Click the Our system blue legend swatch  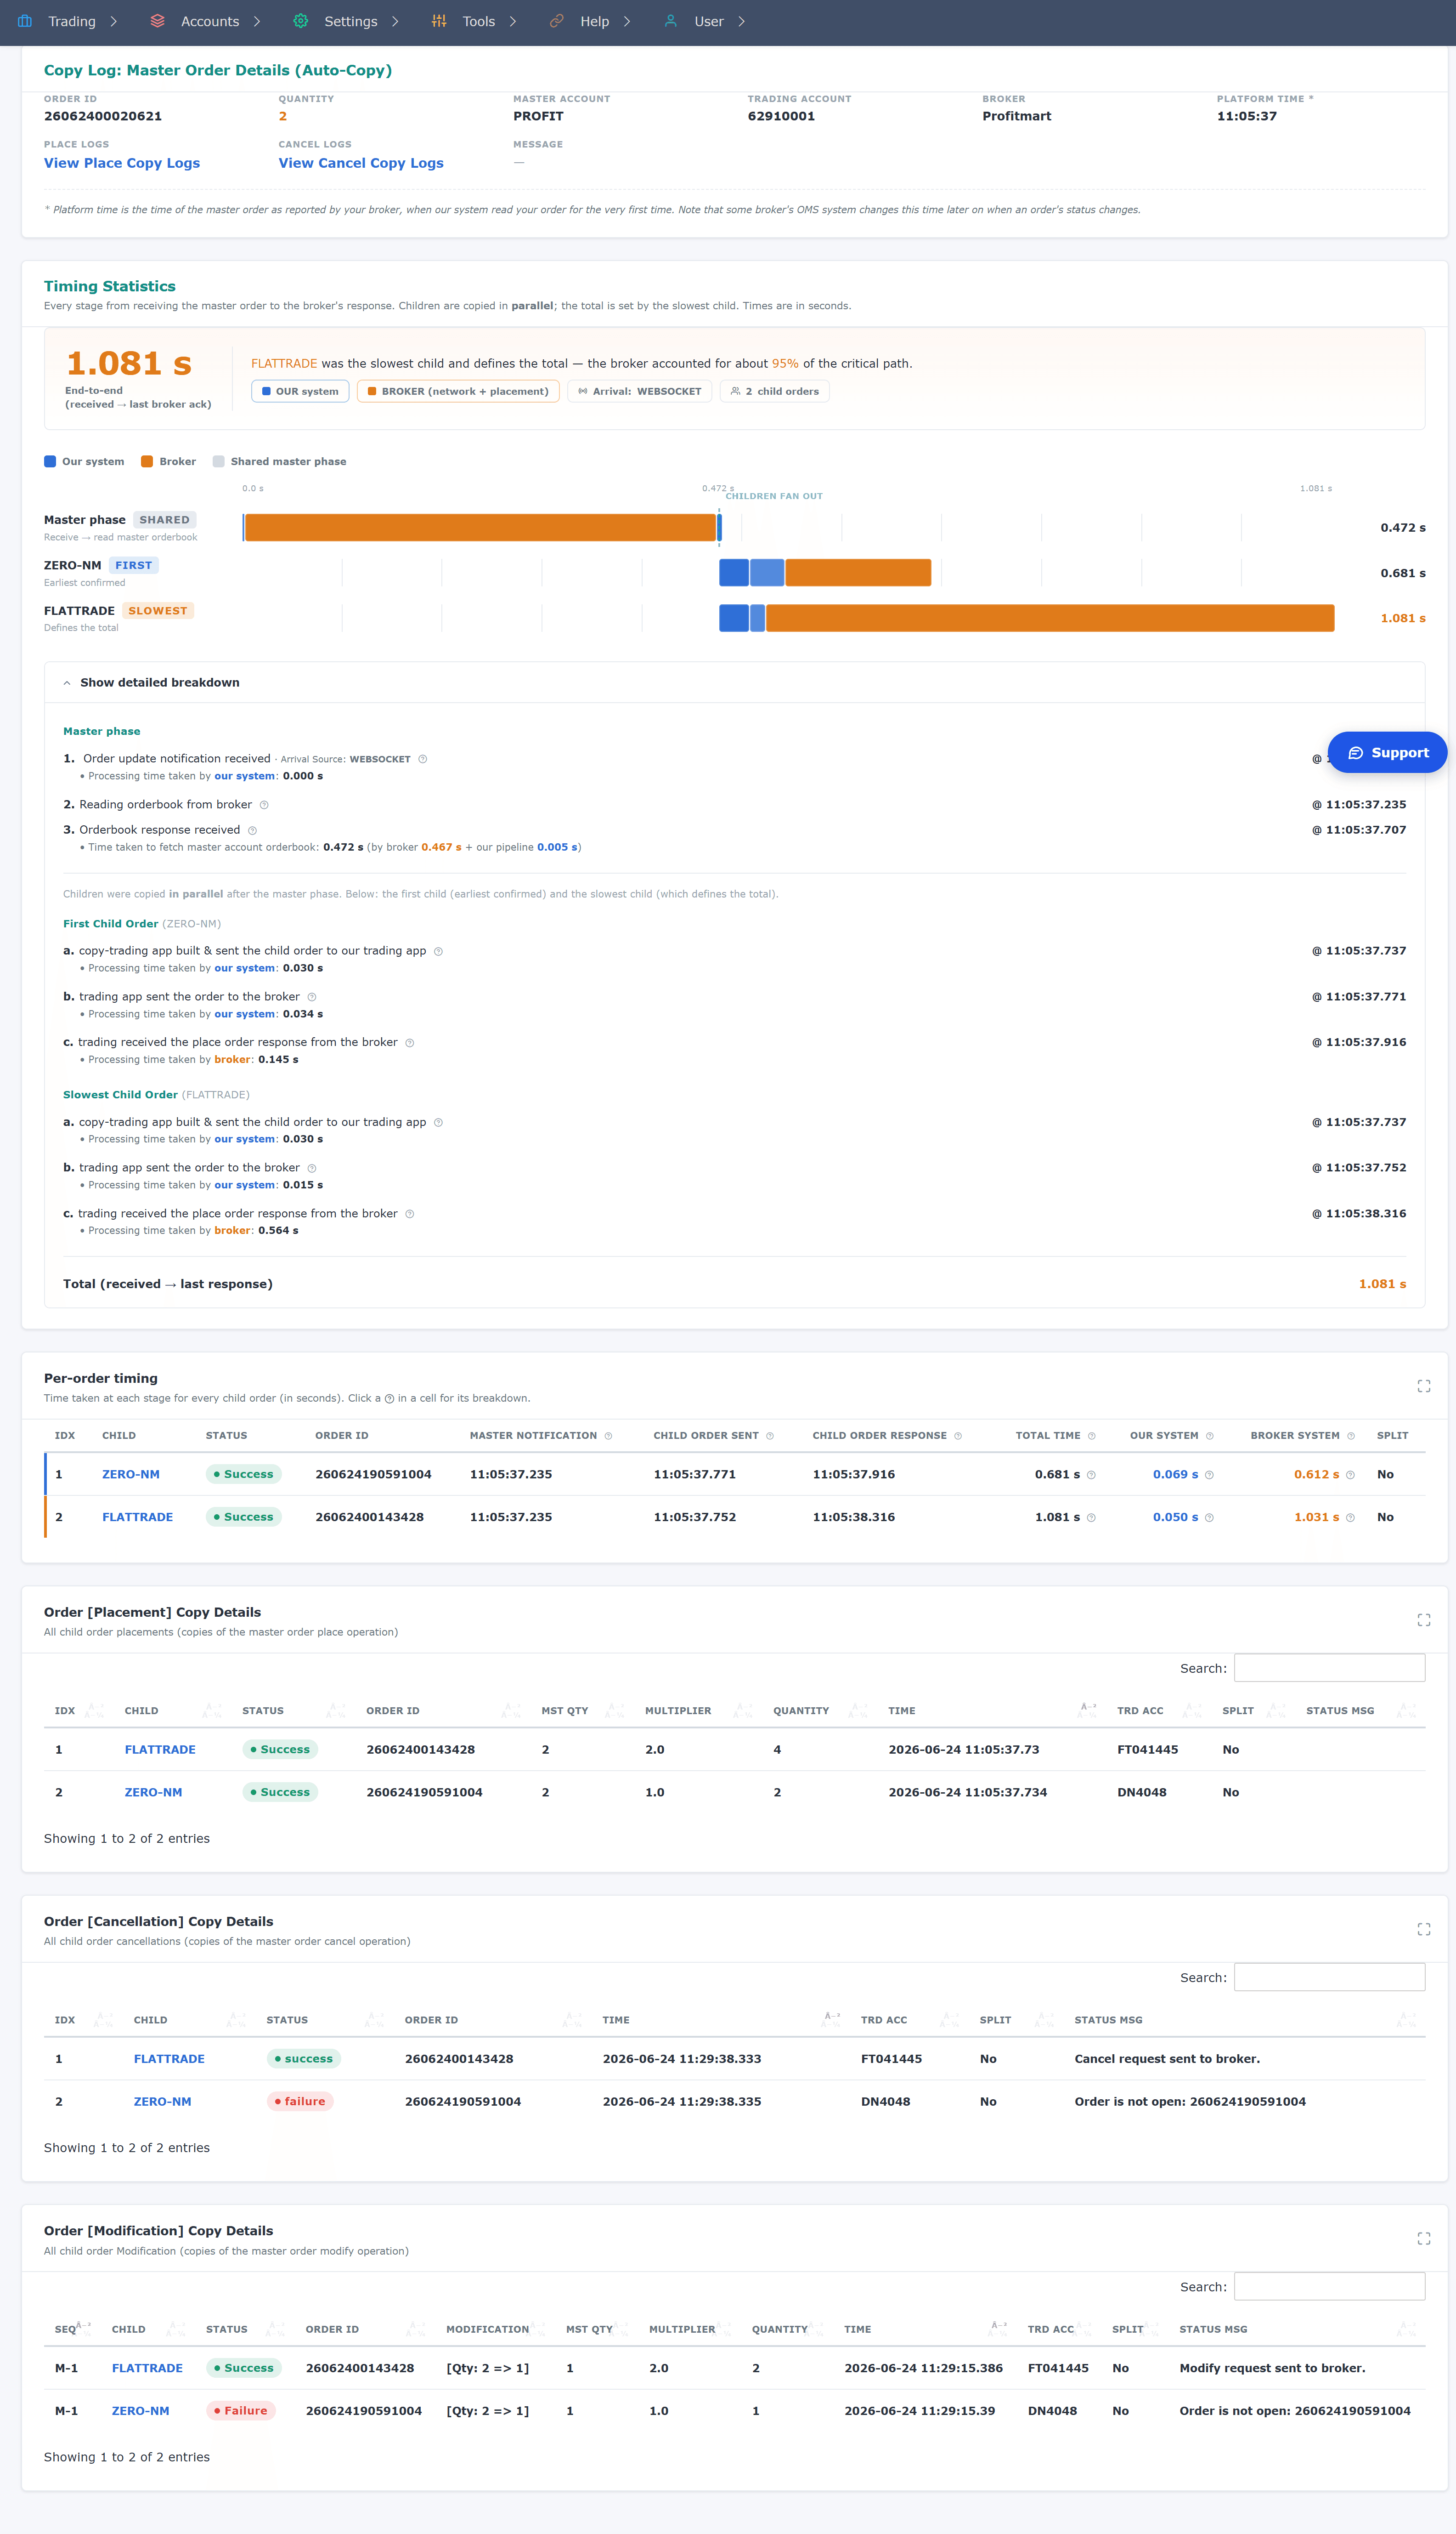[50, 462]
